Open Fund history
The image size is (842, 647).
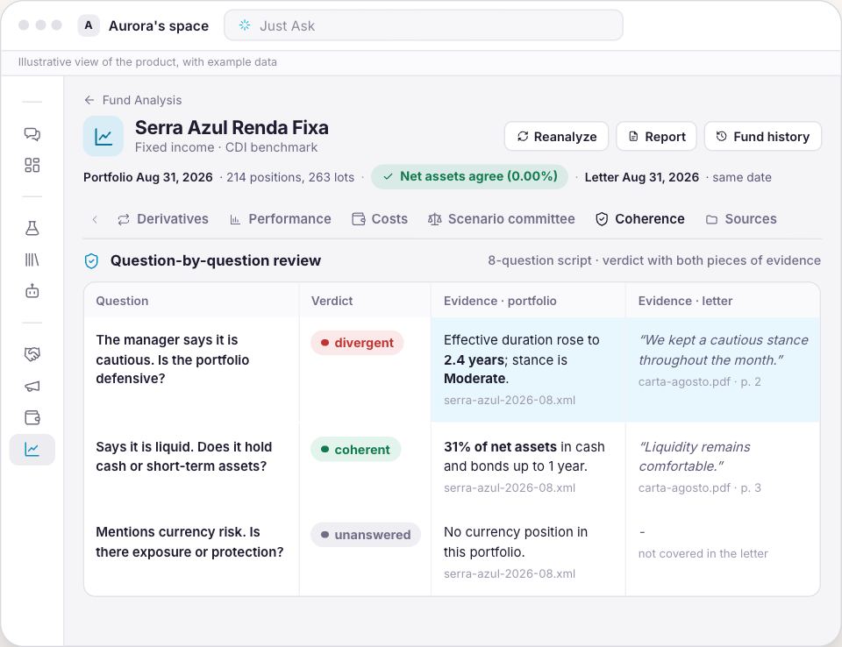pos(762,137)
